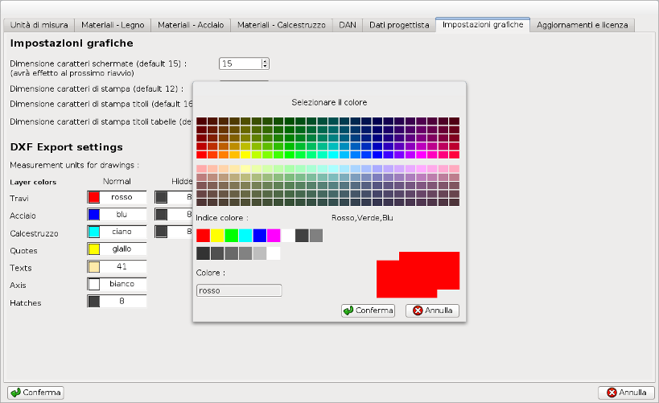Open the Hatches layer dark gray swatch
The height and width of the screenshot is (403, 659).
pyautogui.click(x=93, y=302)
